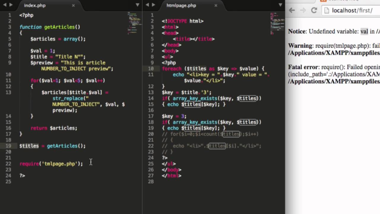Open tab dropdown in right editor pane
The image size is (380, 214).
click(x=280, y=5)
